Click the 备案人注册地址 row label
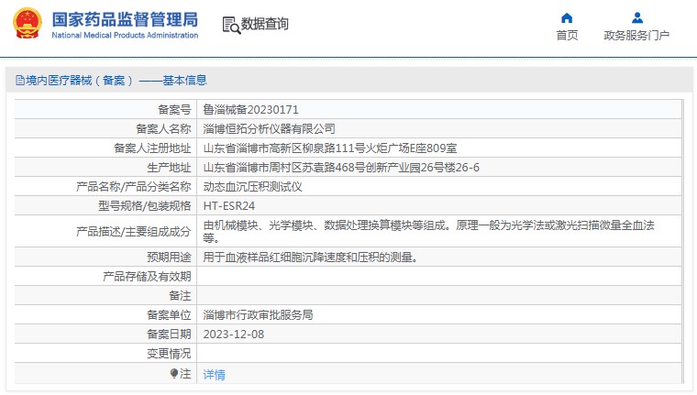This screenshot has height=395, width=697. (x=152, y=148)
